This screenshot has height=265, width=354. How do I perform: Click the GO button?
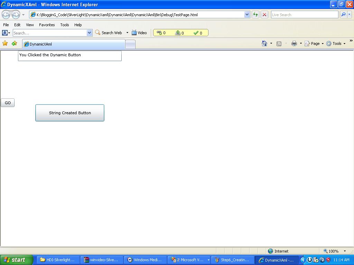(8, 103)
